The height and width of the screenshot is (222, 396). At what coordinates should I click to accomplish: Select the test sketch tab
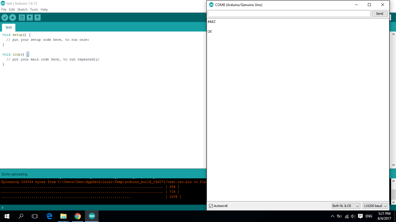click(x=9, y=27)
